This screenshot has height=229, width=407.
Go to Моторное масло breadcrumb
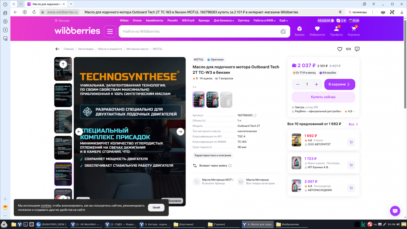pos(137,49)
